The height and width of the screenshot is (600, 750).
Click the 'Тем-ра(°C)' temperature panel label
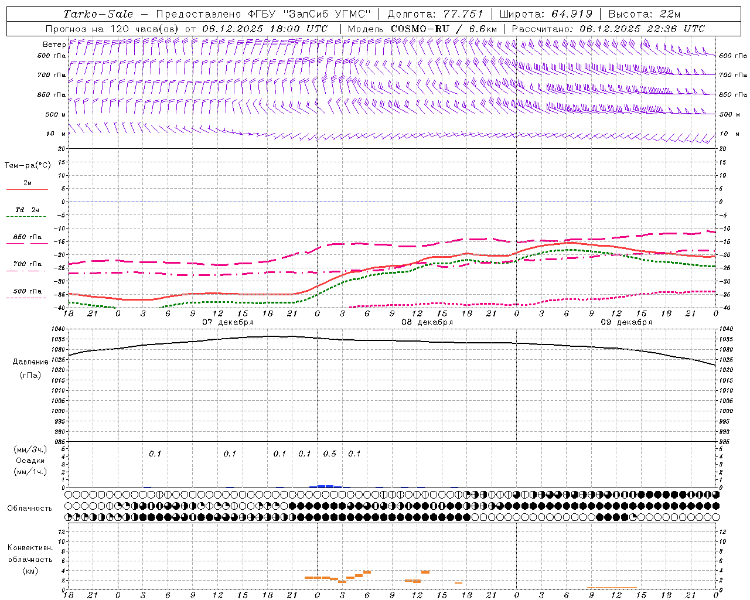tap(28, 166)
